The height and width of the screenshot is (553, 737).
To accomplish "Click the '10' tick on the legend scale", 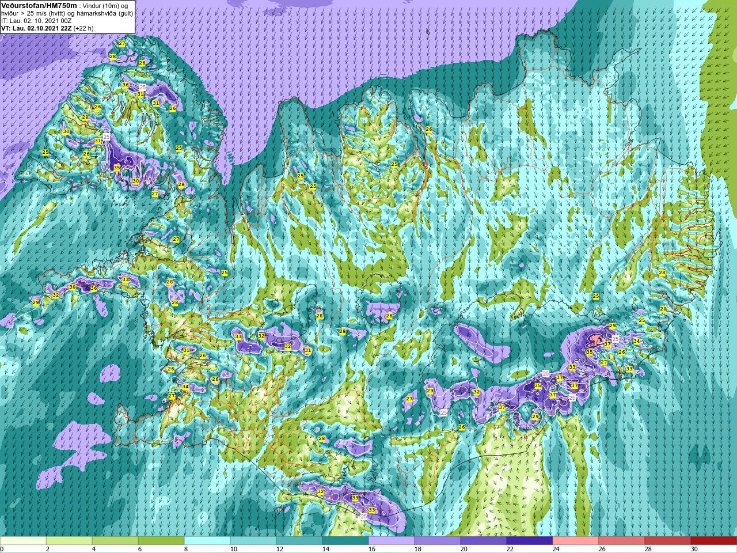I will tap(233, 549).
